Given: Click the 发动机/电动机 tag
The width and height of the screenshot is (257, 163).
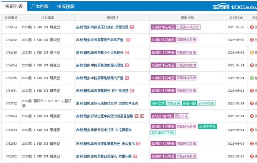Looking at the screenshot, I should click(x=162, y=116).
